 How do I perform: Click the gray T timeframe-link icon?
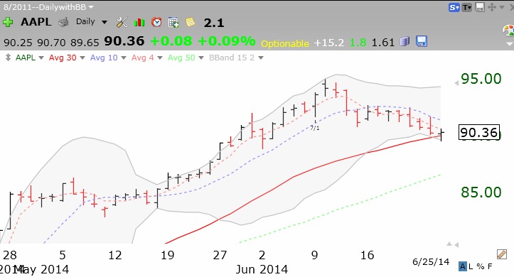(x=466, y=7)
